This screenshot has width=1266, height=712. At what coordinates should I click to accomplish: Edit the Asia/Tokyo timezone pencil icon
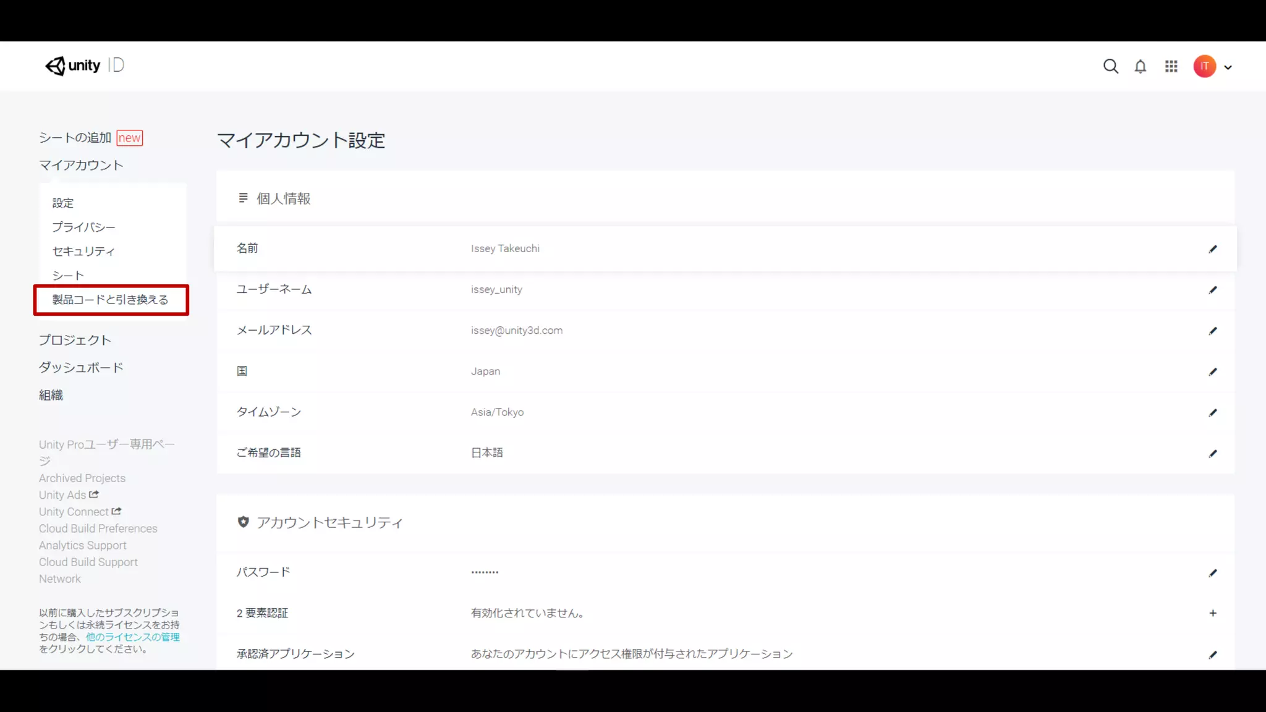(x=1212, y=412)
